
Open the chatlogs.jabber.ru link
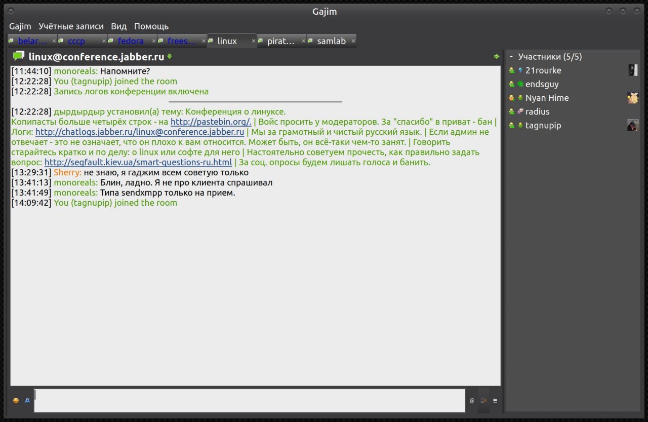pos(140,132)
